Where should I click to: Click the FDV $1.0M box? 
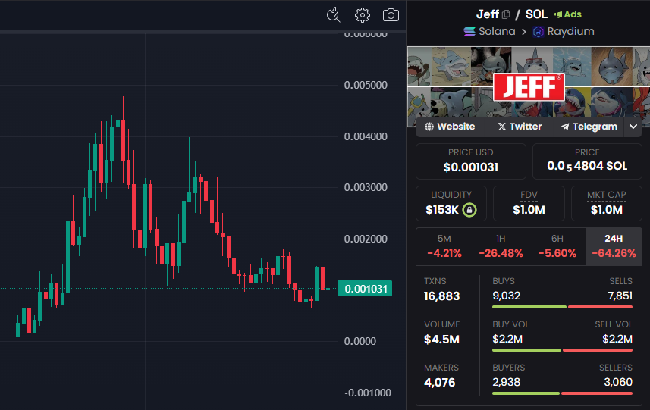pos(529,203)
